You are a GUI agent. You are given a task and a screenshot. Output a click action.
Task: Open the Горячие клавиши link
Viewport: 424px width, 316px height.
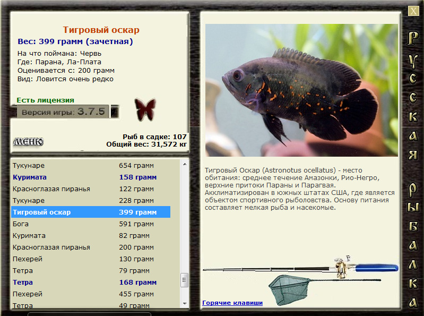click(x=232, y=303)
